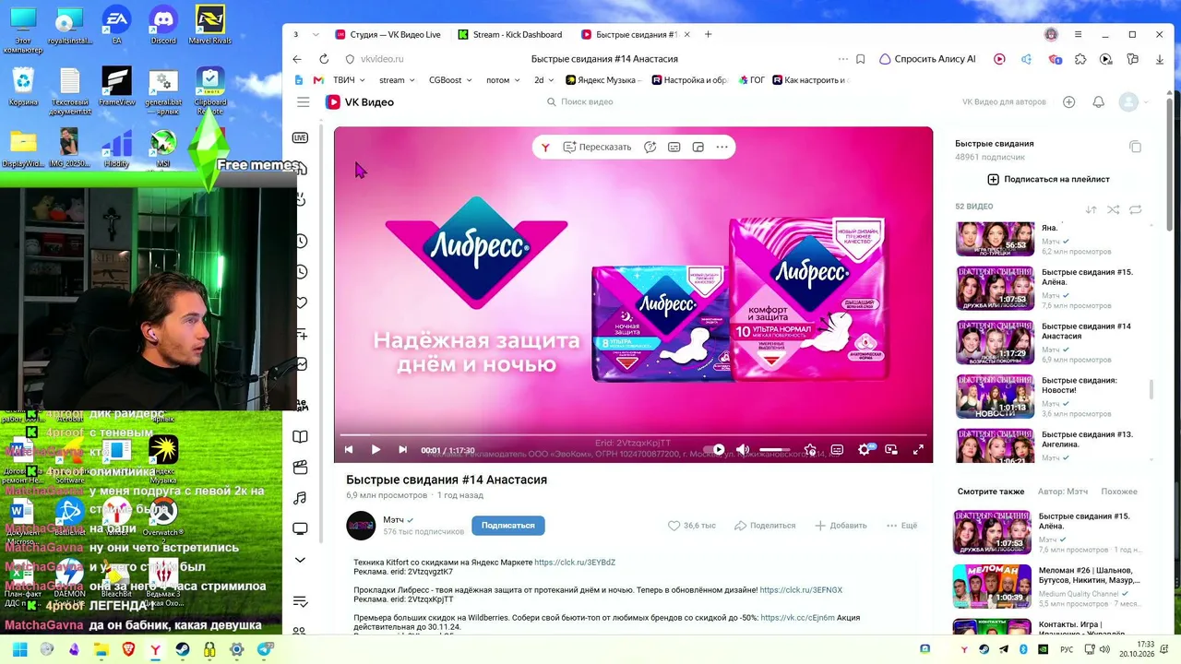The height and width of the screenshot is (664, 1181).
Task: Click the Windows Start button on the taskbar
Action: [x=19, y=649]
